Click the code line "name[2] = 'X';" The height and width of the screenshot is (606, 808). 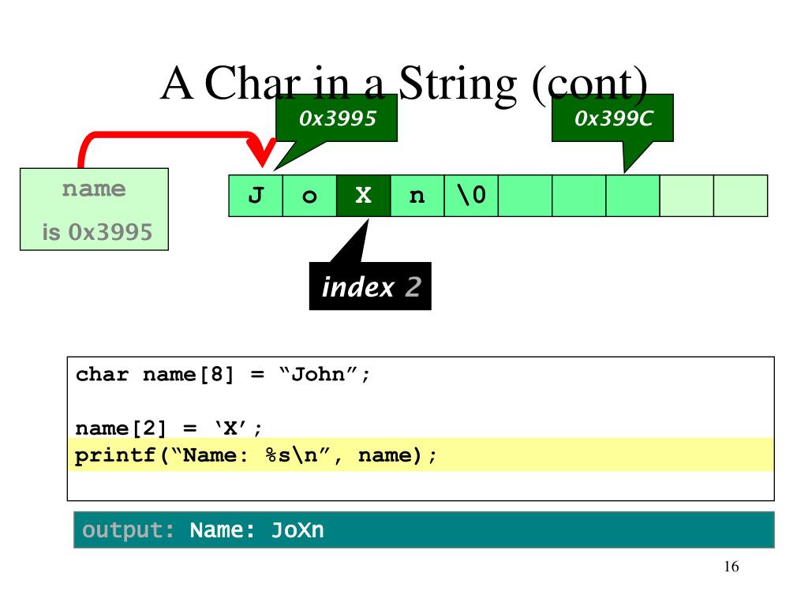tap(169, 428)
